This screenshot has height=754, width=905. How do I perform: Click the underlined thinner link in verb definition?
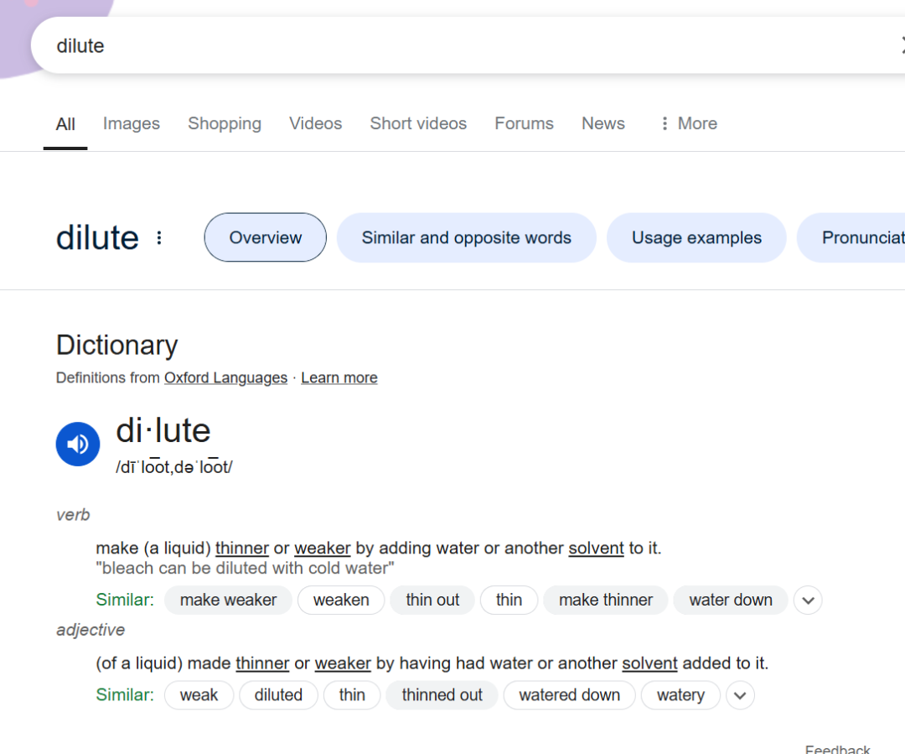coord(242,548)
